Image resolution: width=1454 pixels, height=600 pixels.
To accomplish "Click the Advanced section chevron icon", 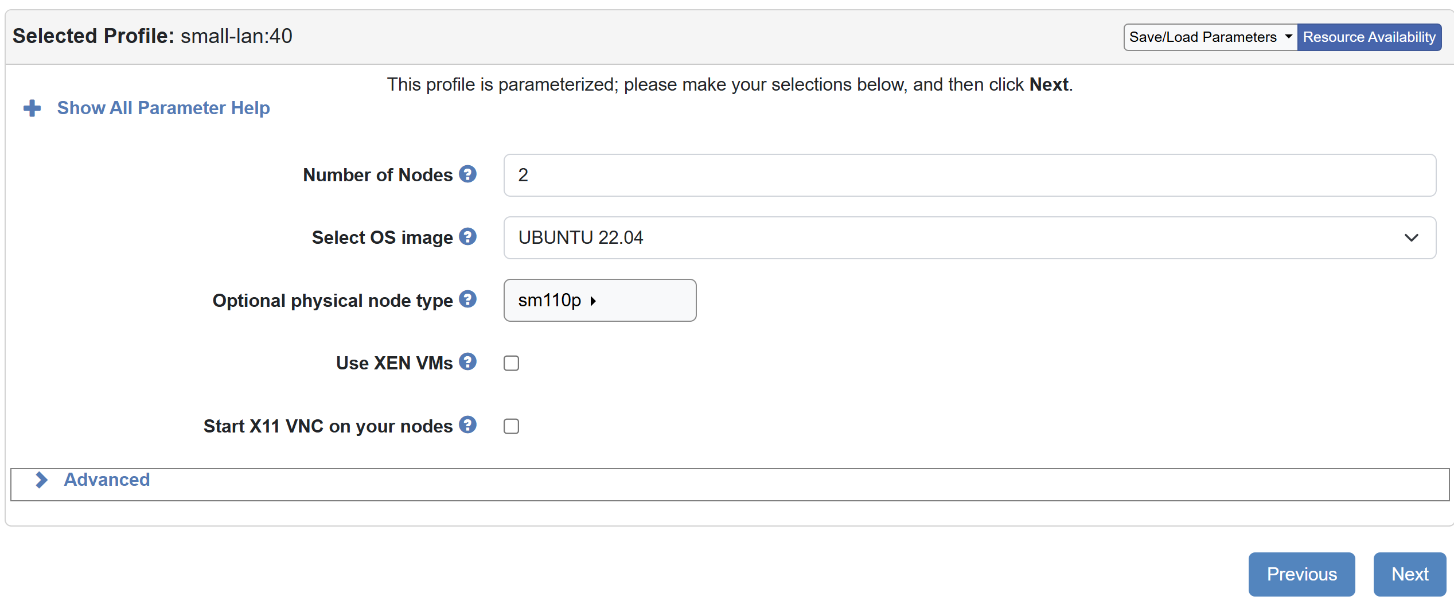I will point(41,480).
